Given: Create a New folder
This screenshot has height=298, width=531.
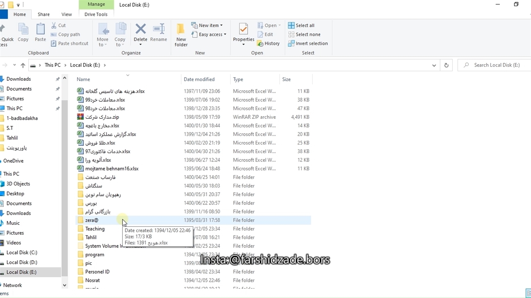Looking at the screenshot, I should tap(181, 34).
